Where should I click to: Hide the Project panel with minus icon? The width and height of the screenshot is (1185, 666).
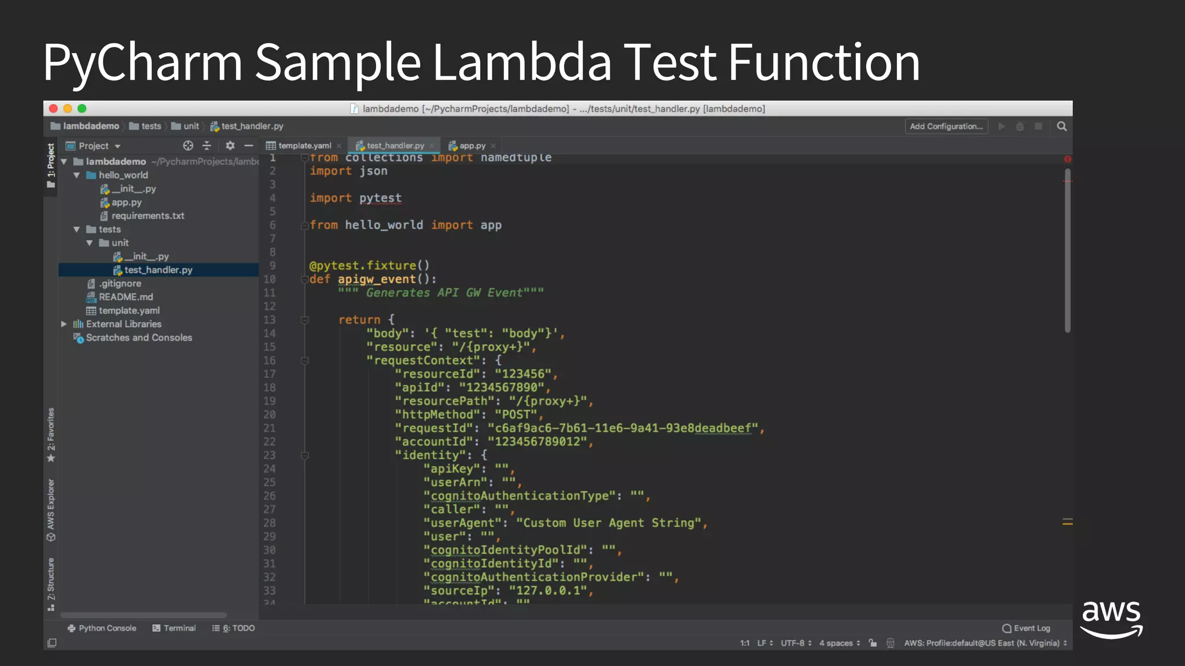[249, 146]
